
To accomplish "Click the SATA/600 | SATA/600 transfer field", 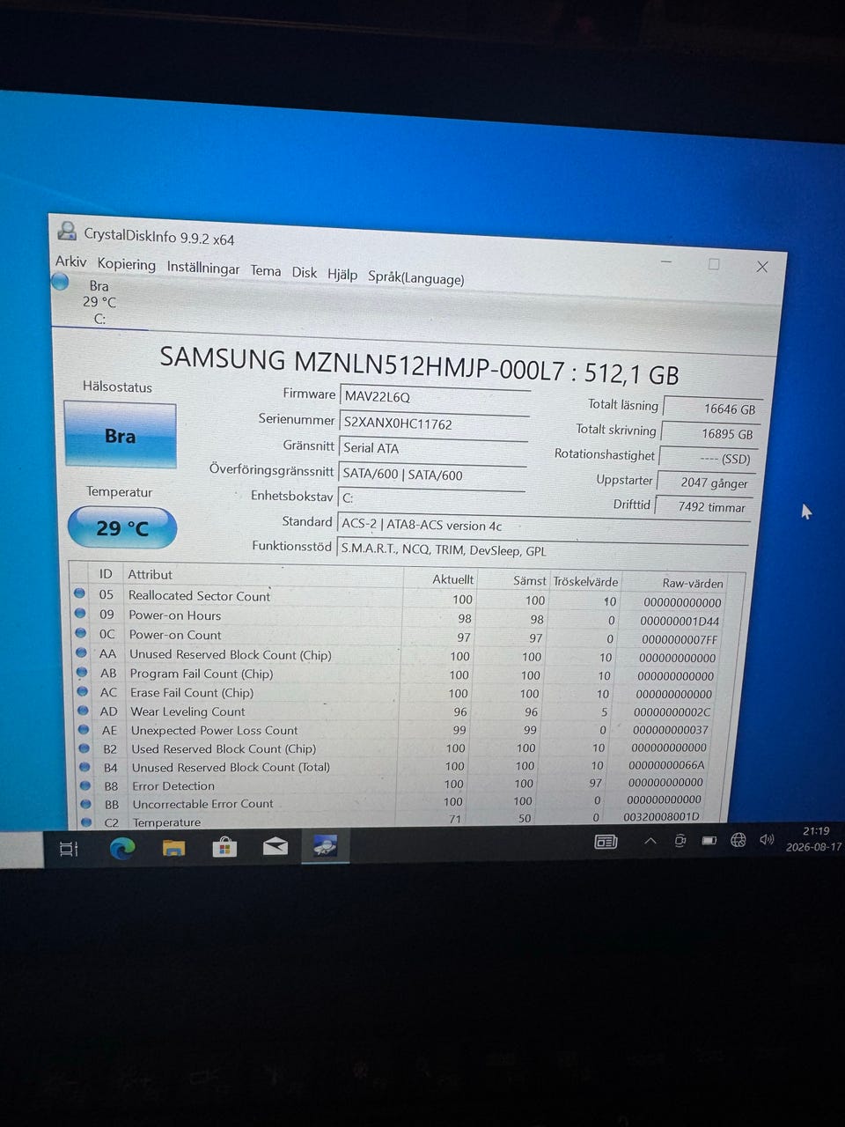I will (x=432, y=475).
